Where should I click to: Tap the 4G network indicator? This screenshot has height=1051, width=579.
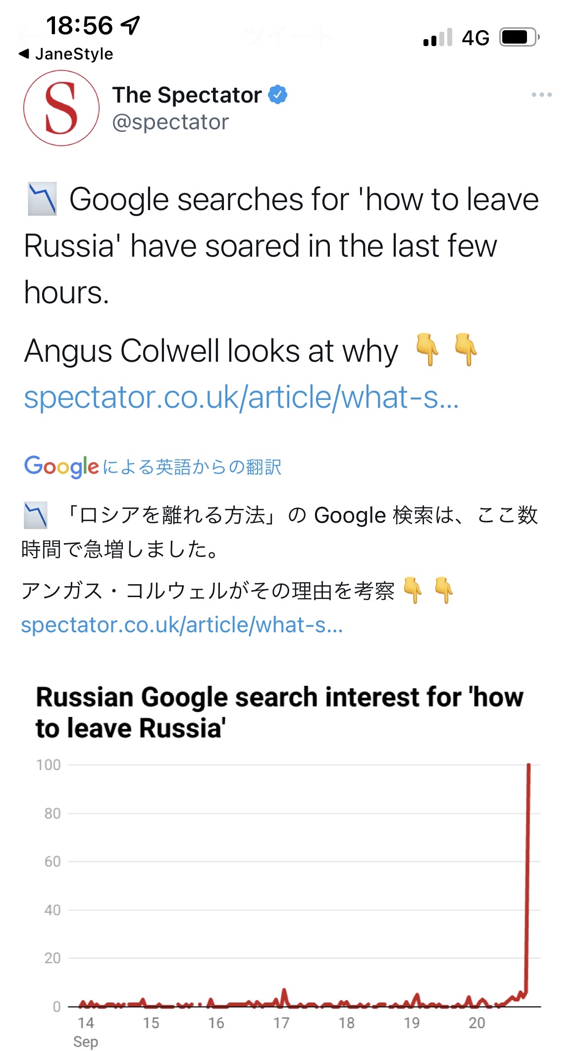coord(475,38)
